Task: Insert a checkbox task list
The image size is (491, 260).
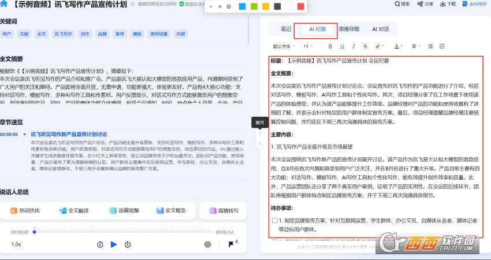Action: click(x=442, y=46)
